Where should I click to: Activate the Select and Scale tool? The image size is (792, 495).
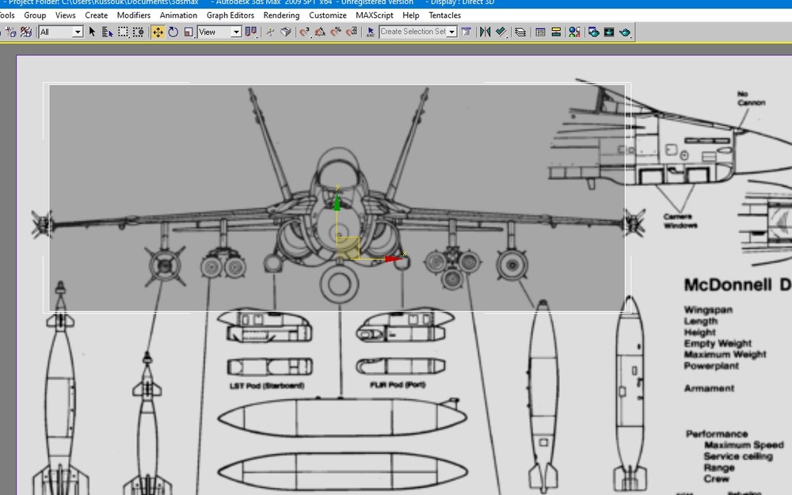click(188, 32)
